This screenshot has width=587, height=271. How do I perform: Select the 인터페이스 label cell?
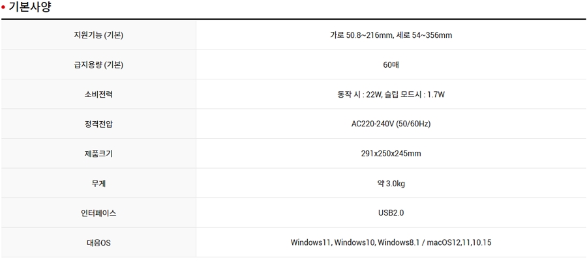(98, 213)
